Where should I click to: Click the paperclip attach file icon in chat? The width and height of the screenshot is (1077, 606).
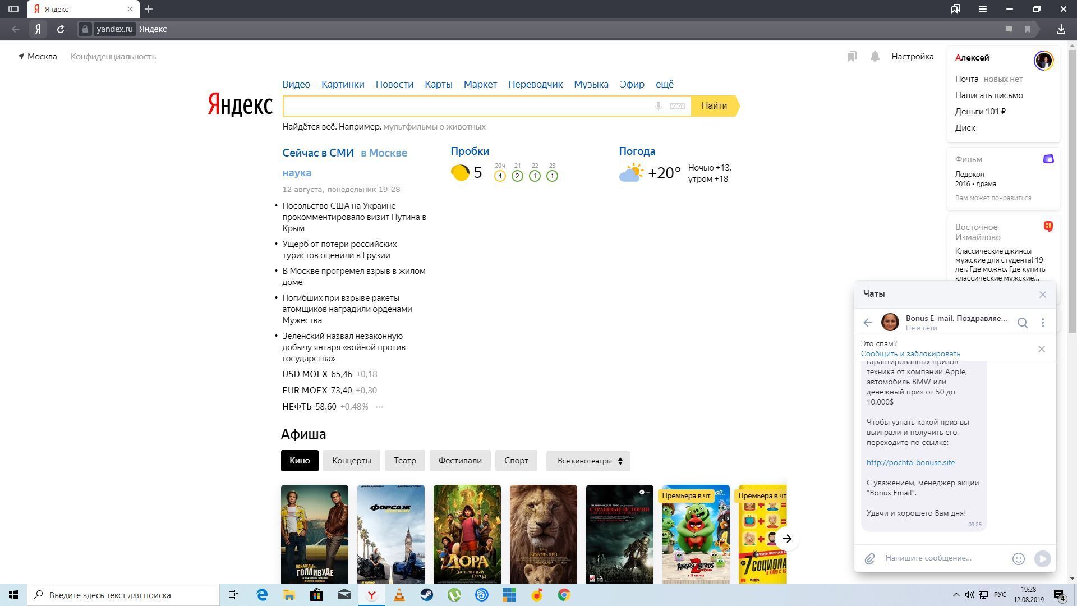[x=869, y=559]
